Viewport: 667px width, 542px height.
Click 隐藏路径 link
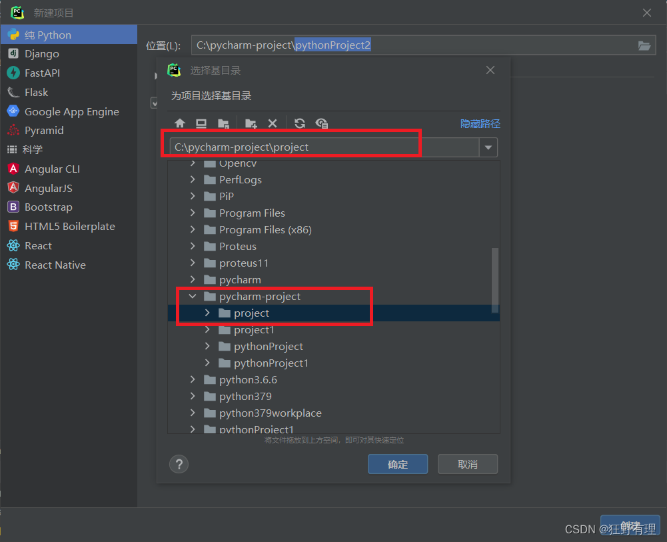click(x=480, y=124)
